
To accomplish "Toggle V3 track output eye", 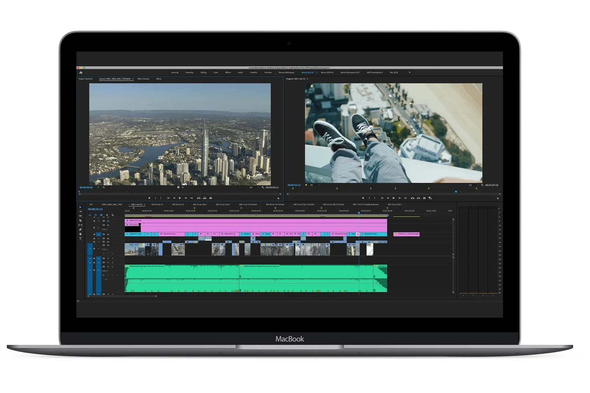I will (x=108, y=239).
